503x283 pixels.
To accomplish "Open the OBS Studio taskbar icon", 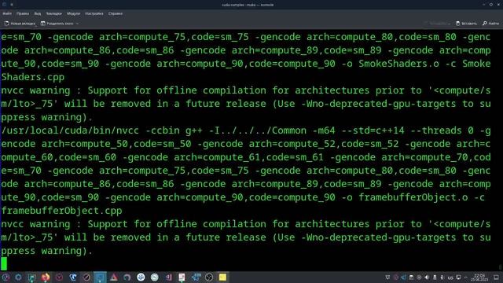I will click(x=209, y=277).
